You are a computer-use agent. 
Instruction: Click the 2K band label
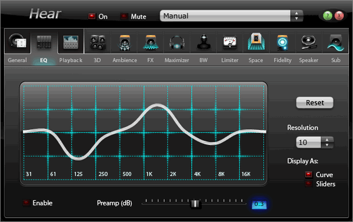[173, 174]
